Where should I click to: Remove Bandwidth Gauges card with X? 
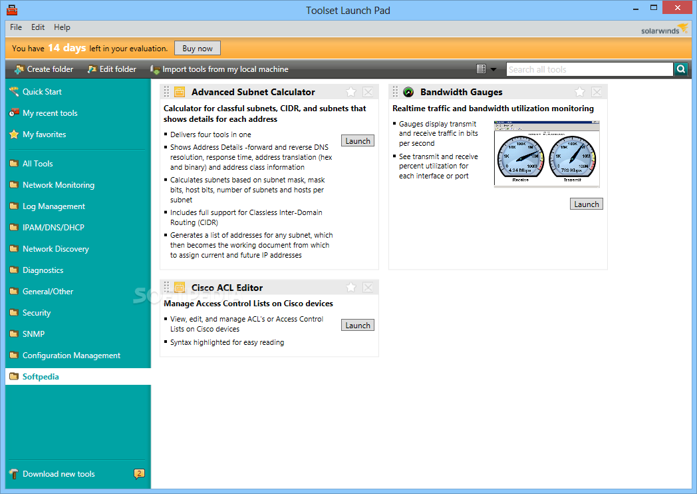(x=597, y=92)
